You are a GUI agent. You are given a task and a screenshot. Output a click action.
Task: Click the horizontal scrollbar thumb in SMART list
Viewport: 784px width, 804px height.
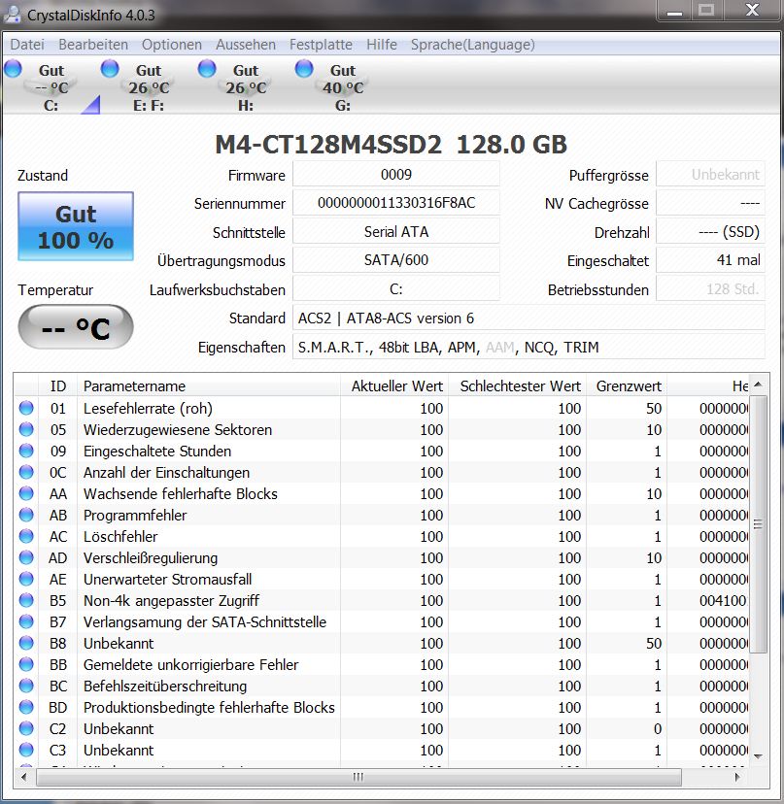[x=358, y=777]
